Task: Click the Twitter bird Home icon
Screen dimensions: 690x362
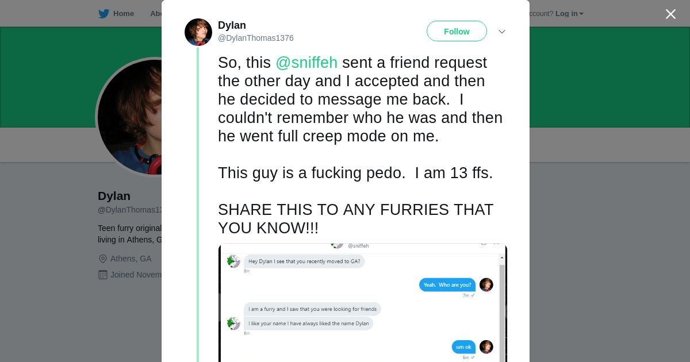Action: [x=103, y=14]
